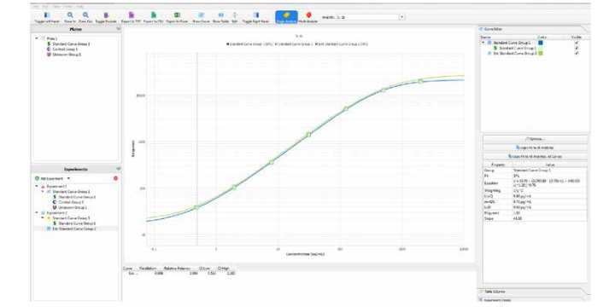Click the dark blue color swatch
Image resolution: width=615 pixels, height=307 pixels.
(x=541, y=43)
